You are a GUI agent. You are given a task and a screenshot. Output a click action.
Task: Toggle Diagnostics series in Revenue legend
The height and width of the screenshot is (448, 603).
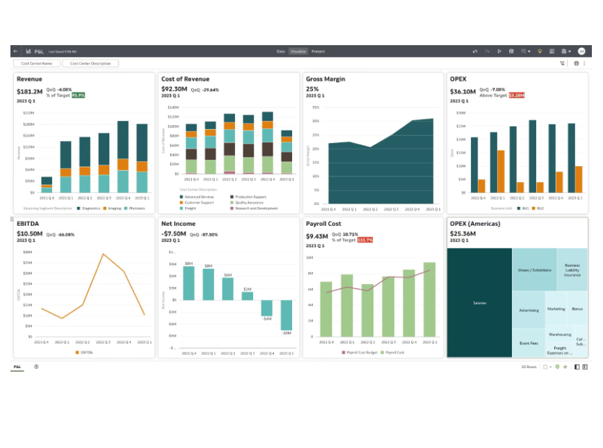click(88, 208)
